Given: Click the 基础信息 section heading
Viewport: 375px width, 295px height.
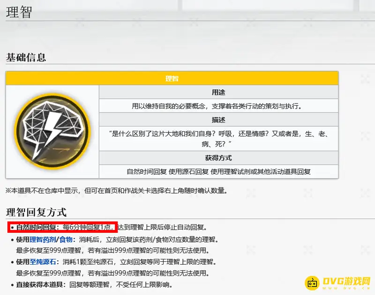Looking at the screenshot, I should 26,58.
